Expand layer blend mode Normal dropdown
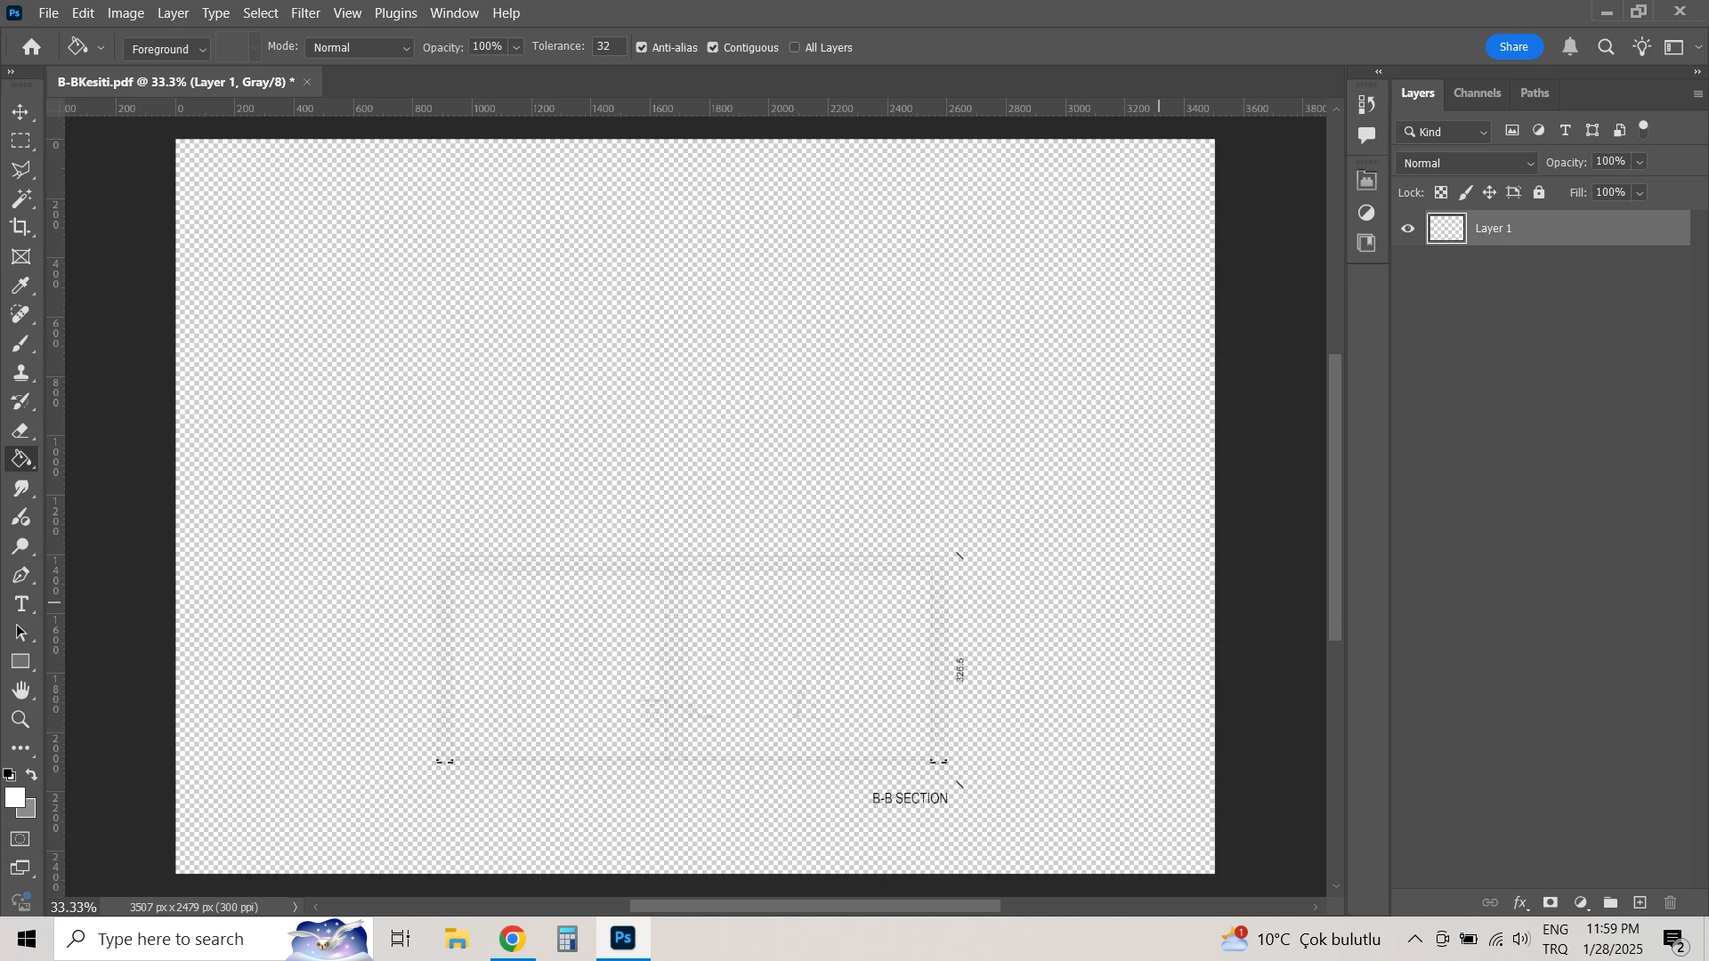 pyautogui.click(x=1466, y=164)
